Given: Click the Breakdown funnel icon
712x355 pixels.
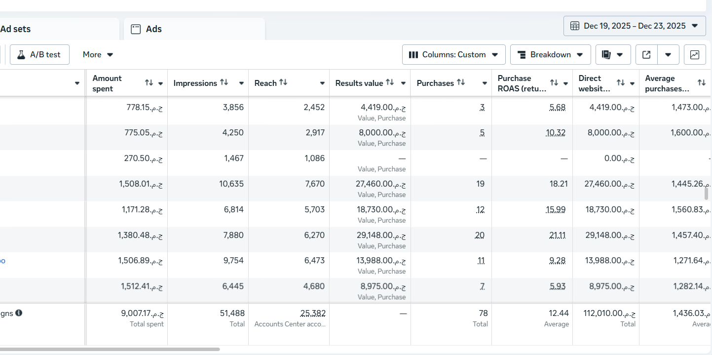Looking at the screenshot, I should click(522, 54).
